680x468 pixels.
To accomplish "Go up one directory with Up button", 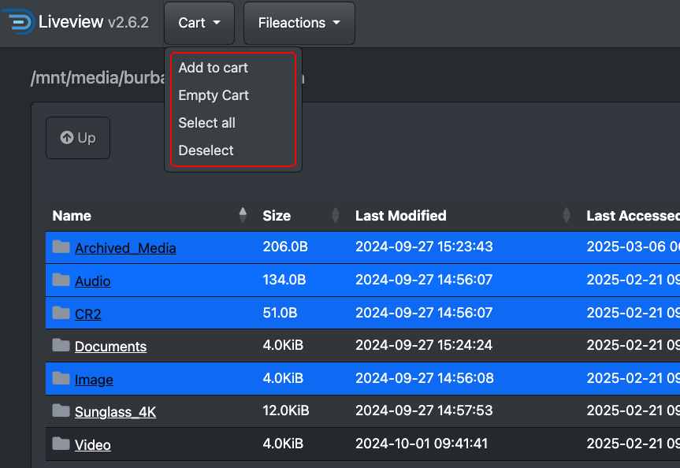I will 77,138.
